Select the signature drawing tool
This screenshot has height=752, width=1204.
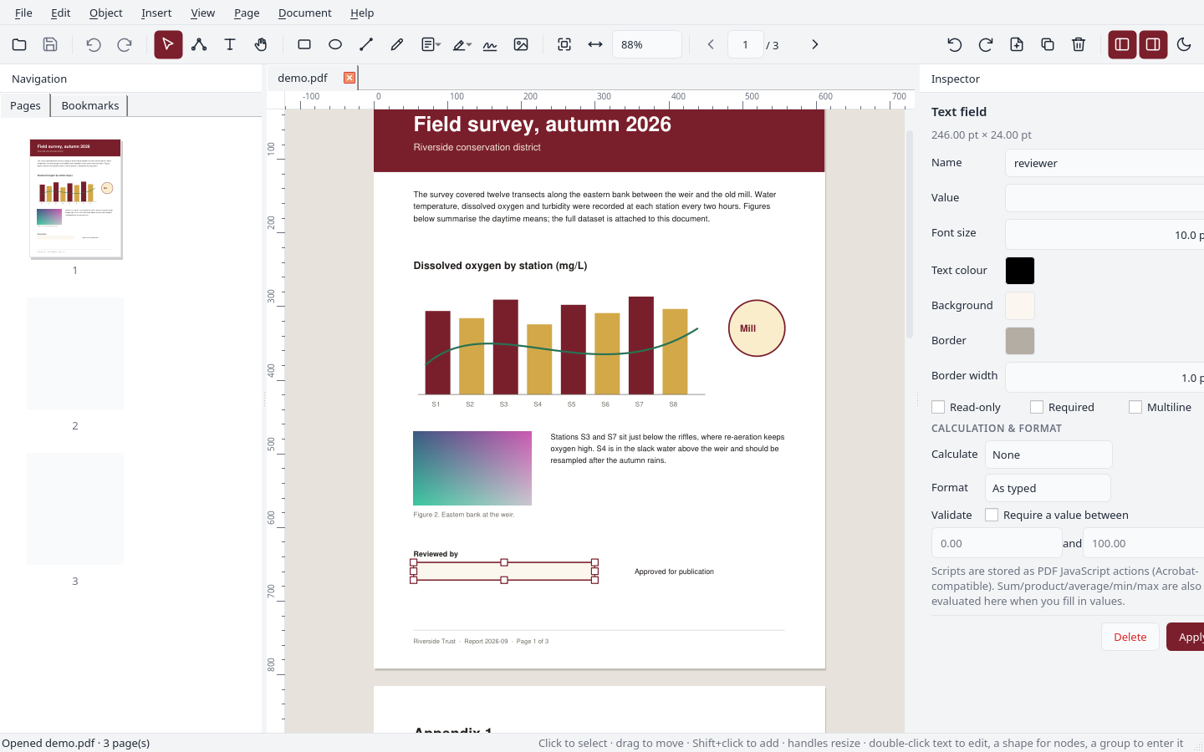[490, 44]
